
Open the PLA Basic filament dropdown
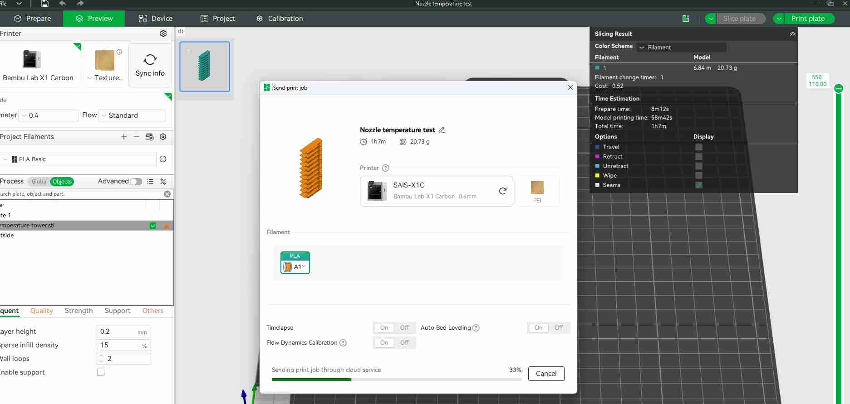pos(78,159)
